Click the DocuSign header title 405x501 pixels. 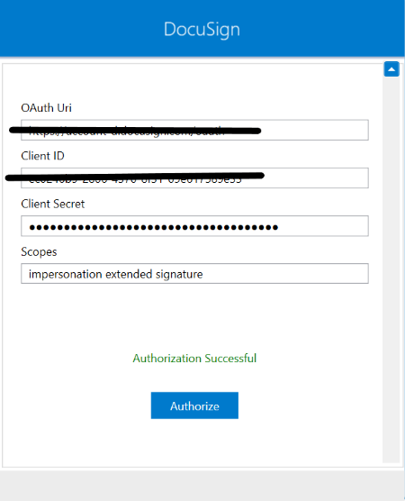pos(202,30)
